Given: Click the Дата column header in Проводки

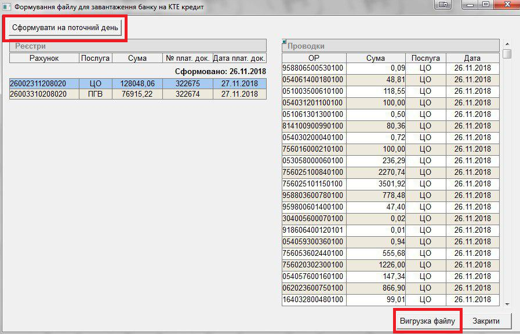Looking at the screenshot, I should click(x=472, y=58).
